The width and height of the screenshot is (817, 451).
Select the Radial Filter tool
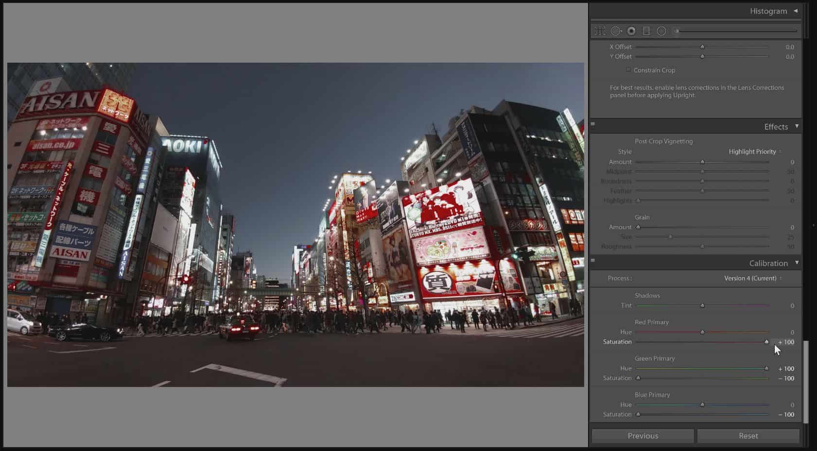(661, 31)
